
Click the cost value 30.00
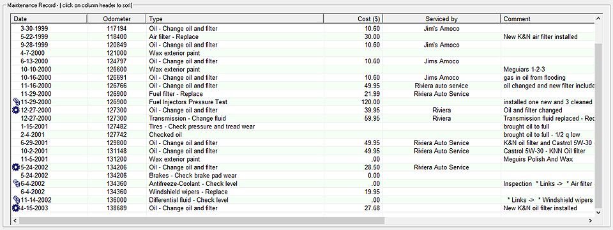tap(372, 37)
